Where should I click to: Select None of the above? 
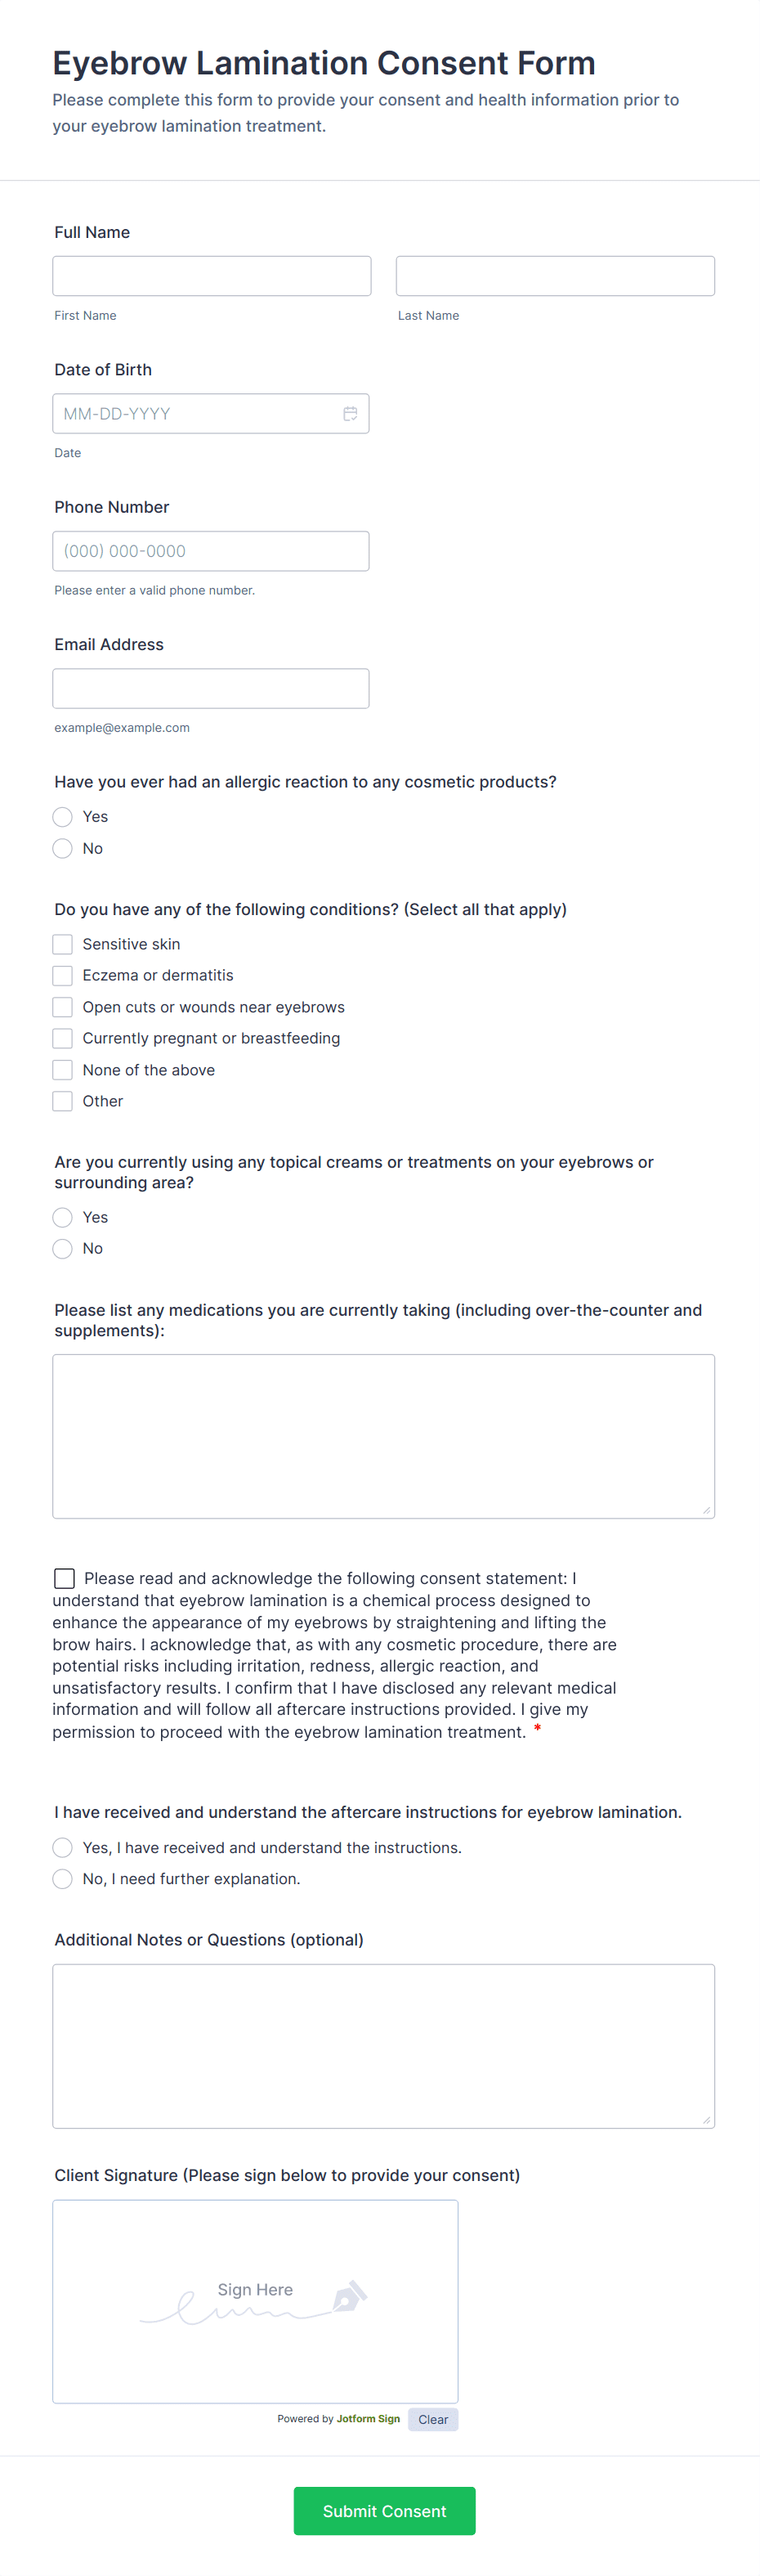click(x=62, y=1069)
